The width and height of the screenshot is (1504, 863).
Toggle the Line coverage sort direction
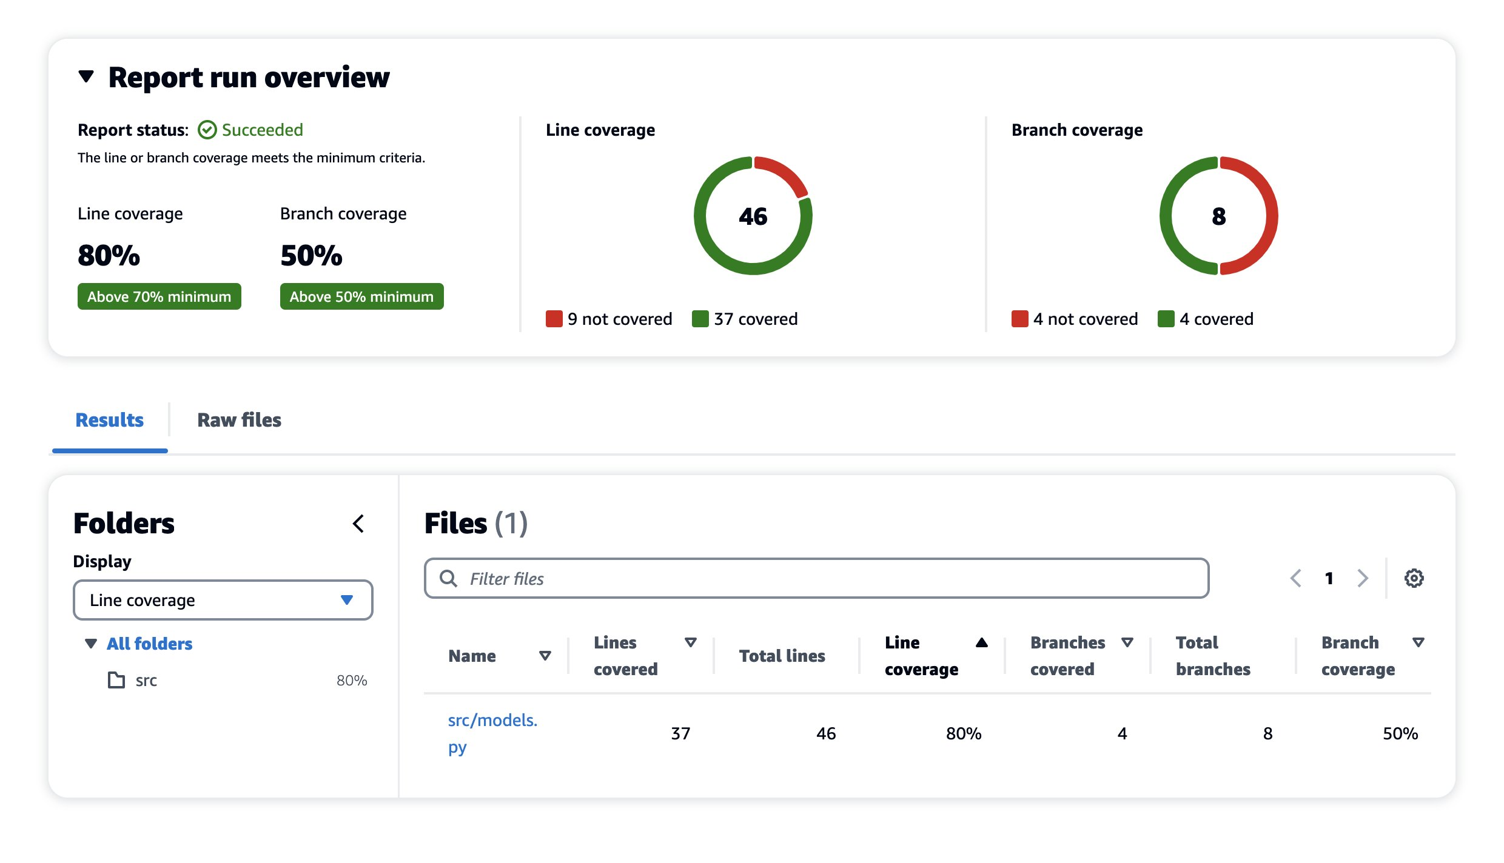pos(981,642)
